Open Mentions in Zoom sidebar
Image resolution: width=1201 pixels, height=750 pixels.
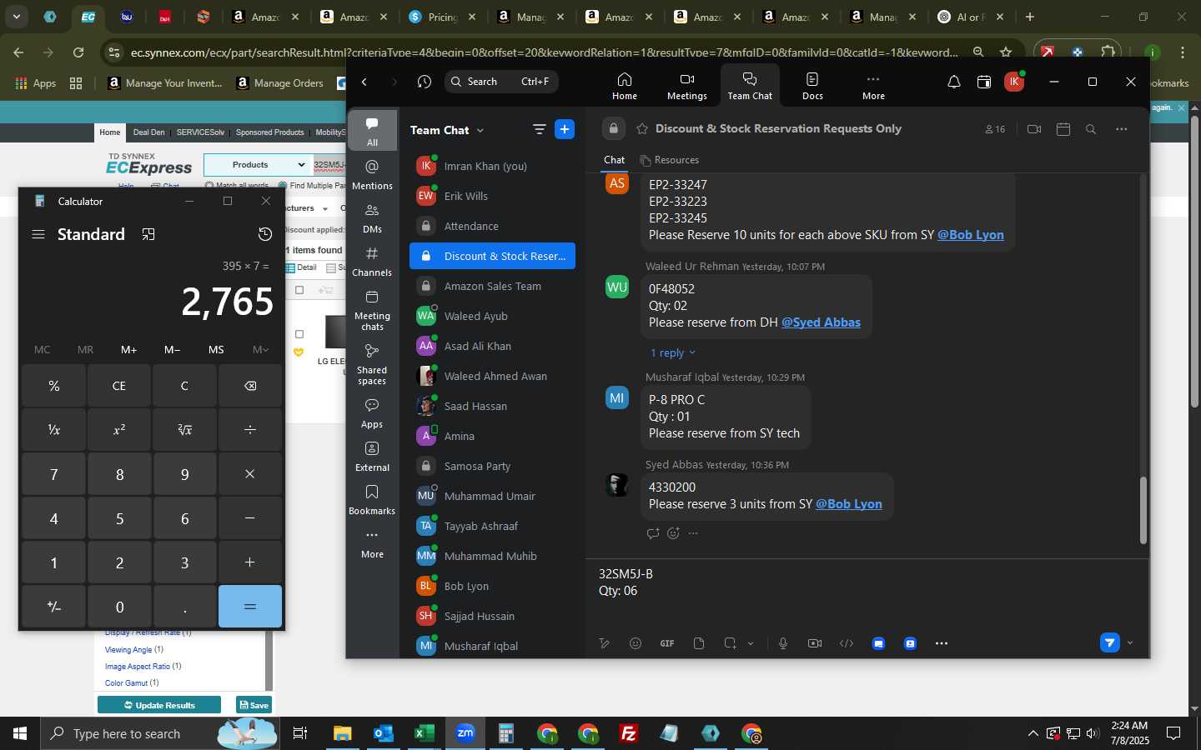point(372,175)
